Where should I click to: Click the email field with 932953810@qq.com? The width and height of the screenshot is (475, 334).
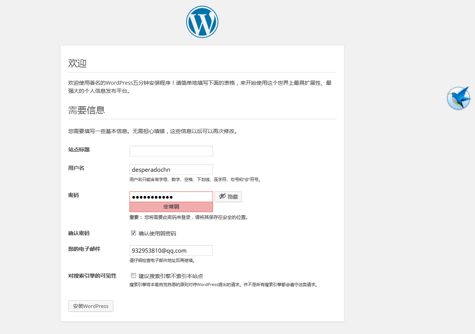click(171, 250)
